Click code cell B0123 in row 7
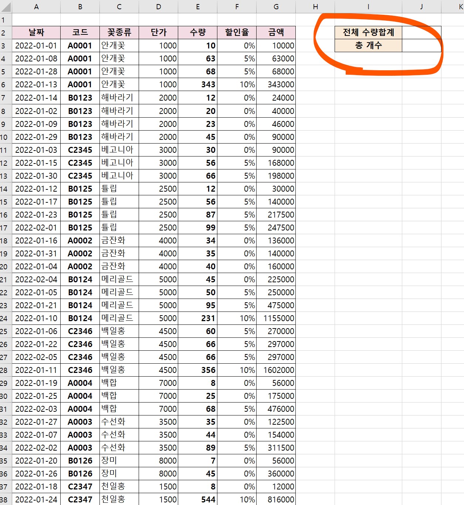Screen dimensions: 464x505 tap(80, 98)
